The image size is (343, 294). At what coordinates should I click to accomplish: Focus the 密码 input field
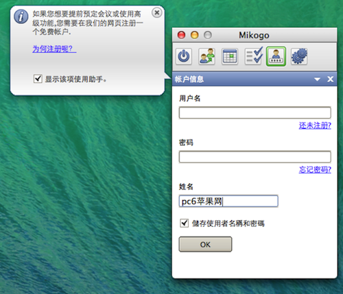pyautogui.click(x=255, y=157)
